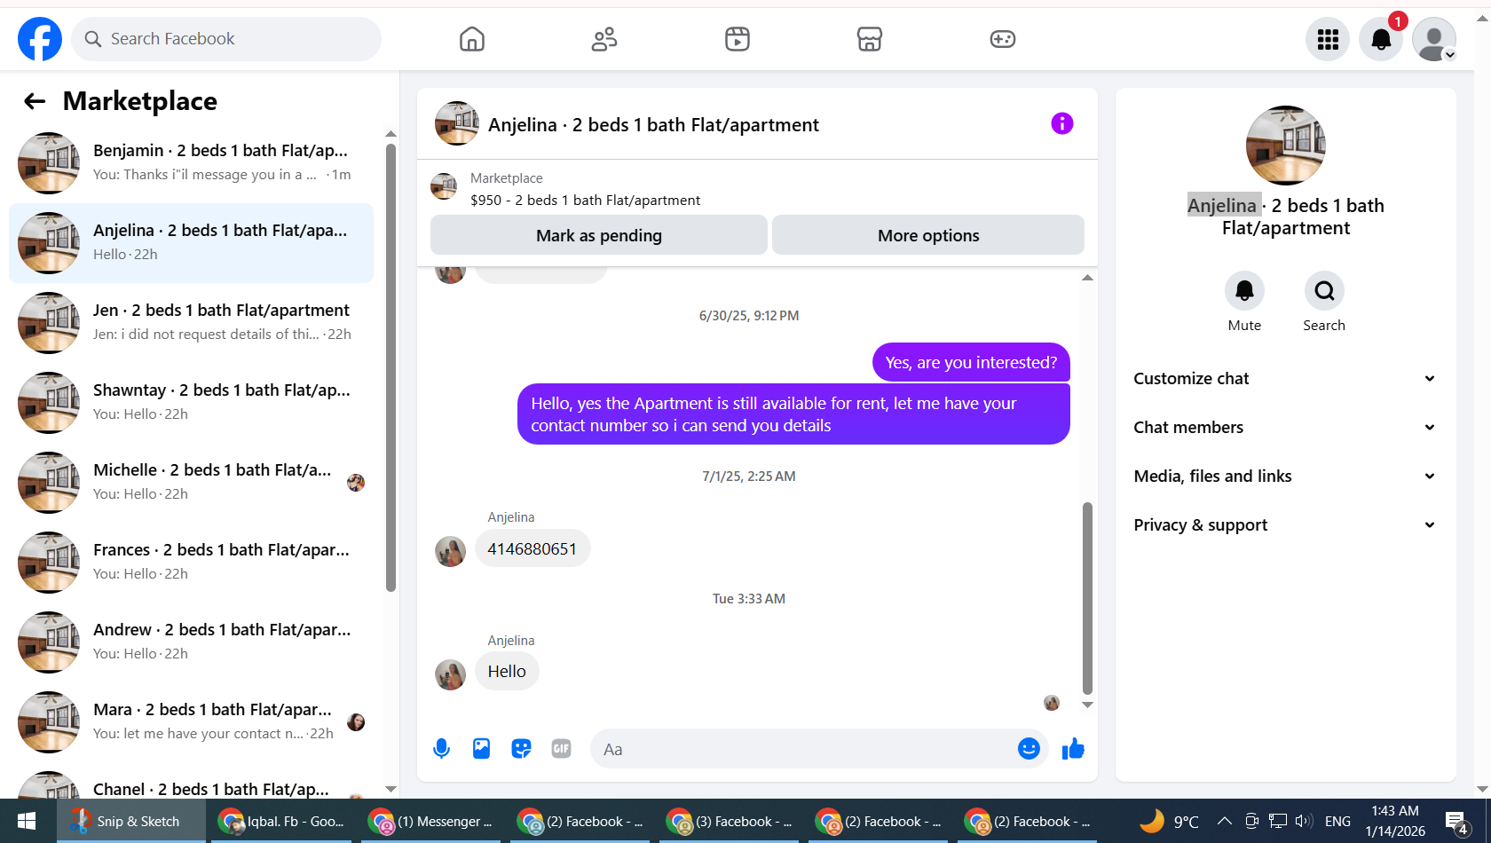
Task: Go to the Home feed icon
Action: point(472,39)
